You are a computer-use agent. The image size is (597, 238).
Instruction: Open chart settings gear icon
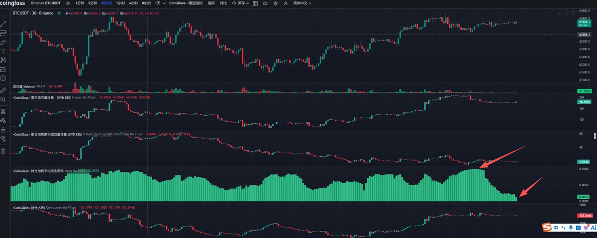[275, 3]
